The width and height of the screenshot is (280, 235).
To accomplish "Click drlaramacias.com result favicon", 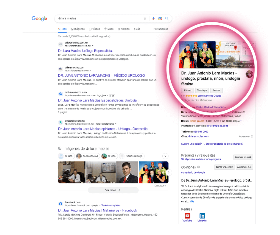I will point(61,69).
